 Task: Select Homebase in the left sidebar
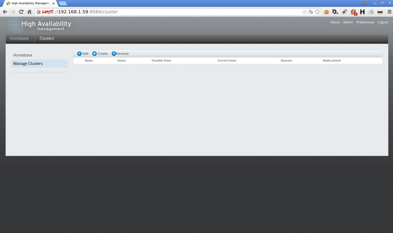point(23,55)
